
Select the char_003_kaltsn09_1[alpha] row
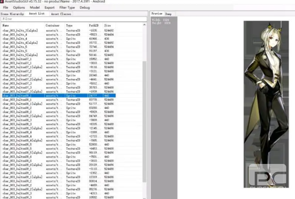tap(59, 177)
